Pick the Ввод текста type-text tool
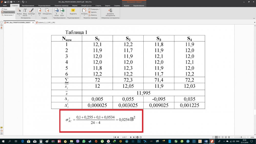The height and width of the screenshot is (144, 256). tap(25, 12)
